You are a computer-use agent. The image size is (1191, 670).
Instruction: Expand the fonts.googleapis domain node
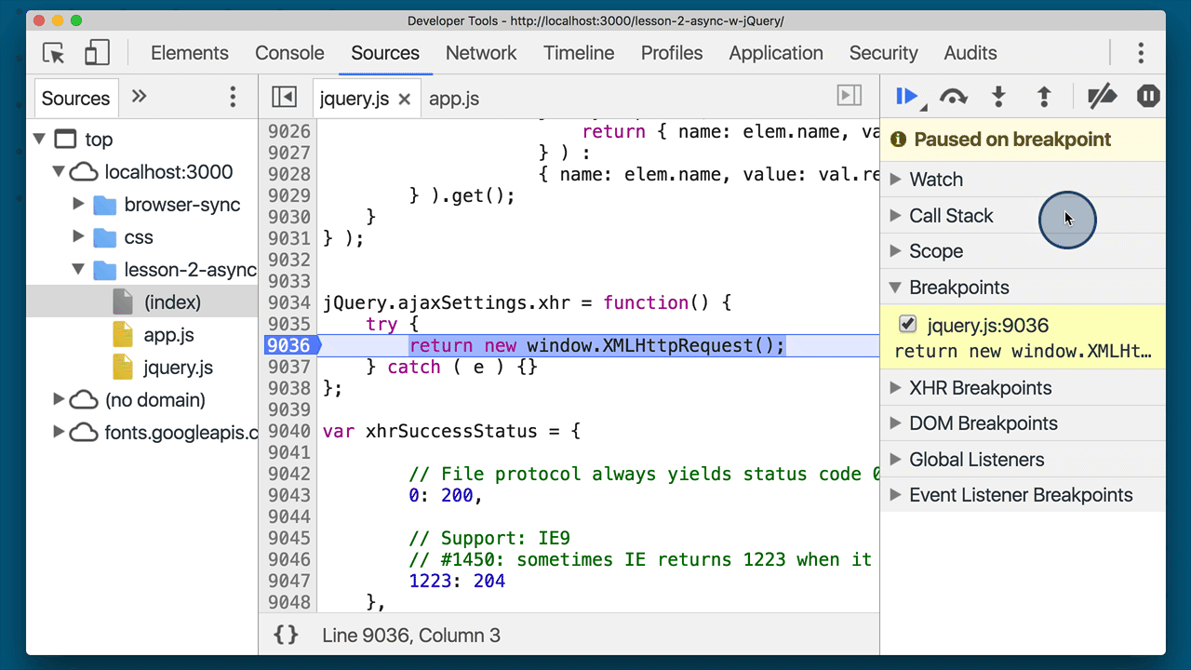coord(58,432)
